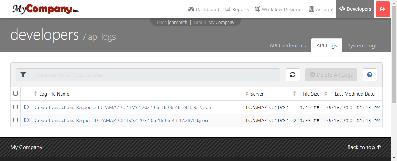397x161 pixels.
Task: Click the JSON braces icon for Request log
Action: pos(26,120)
